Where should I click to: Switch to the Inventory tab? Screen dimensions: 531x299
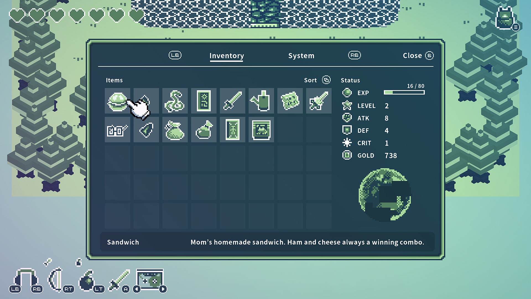[x=227, y=55]
